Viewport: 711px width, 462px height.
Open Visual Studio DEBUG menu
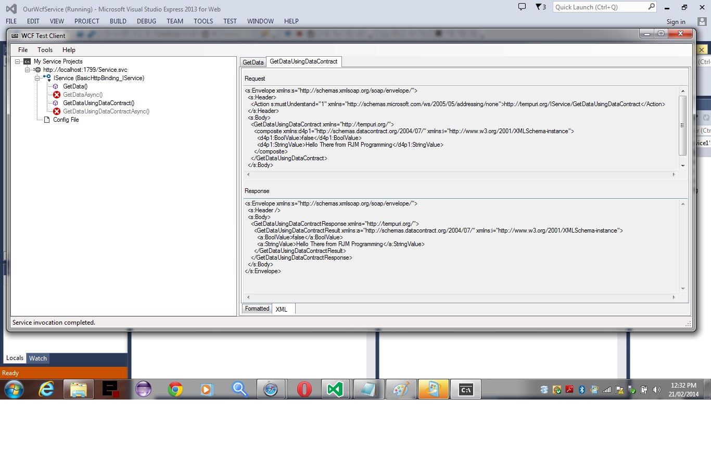146,21
